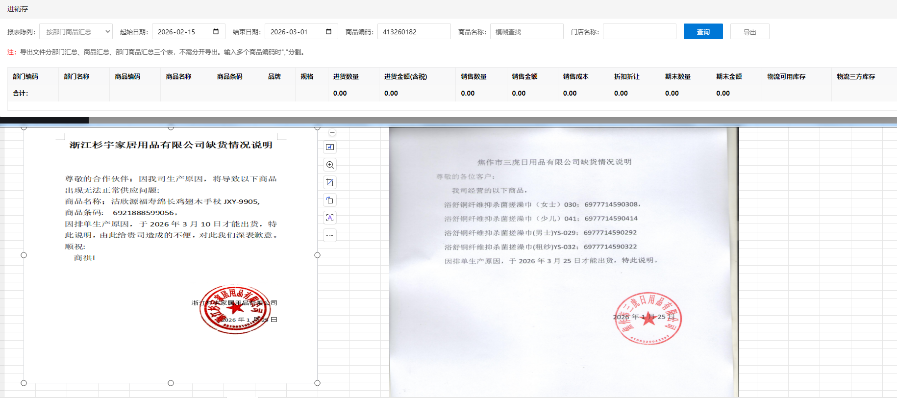This screenshot has height=398, width=897.
Task: Focus the 商品名称 fuzzy search field
Action: 526,32
